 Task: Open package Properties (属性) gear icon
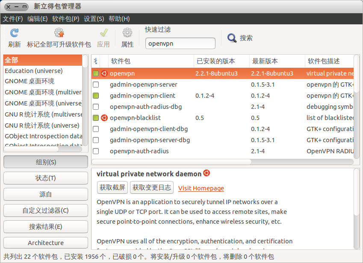click(127, 33)
